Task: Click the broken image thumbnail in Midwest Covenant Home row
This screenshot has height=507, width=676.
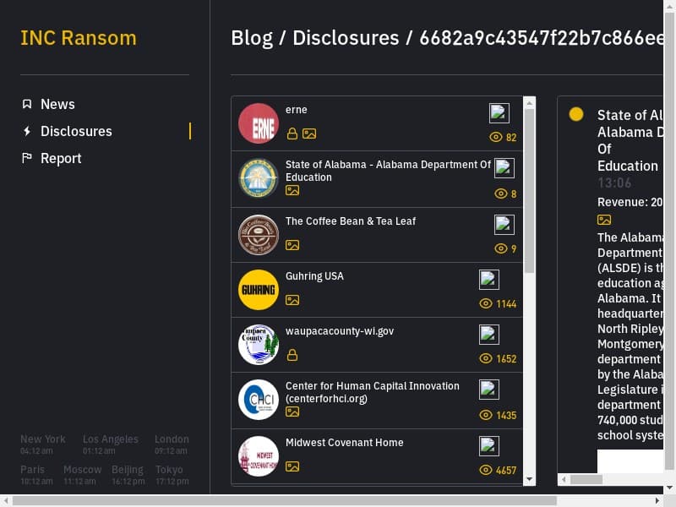Action: point(489,446)
